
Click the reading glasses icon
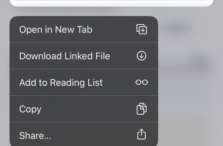142,82
